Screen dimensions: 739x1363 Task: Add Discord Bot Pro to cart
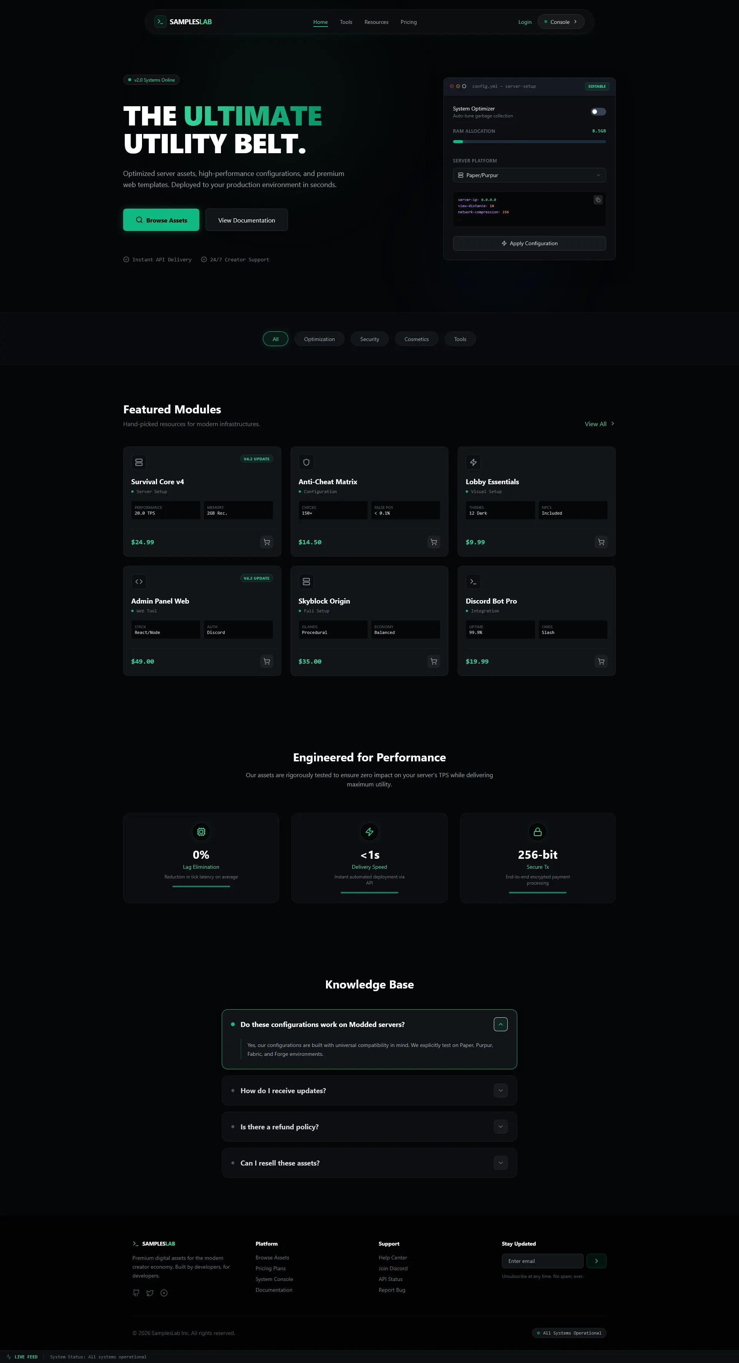pyautogui.click(x=601, y=661)
